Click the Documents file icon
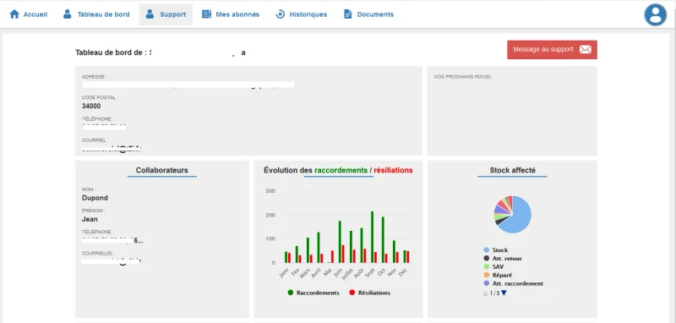Image resolution: width=676 pixels, height=323 pixels. 347,14
